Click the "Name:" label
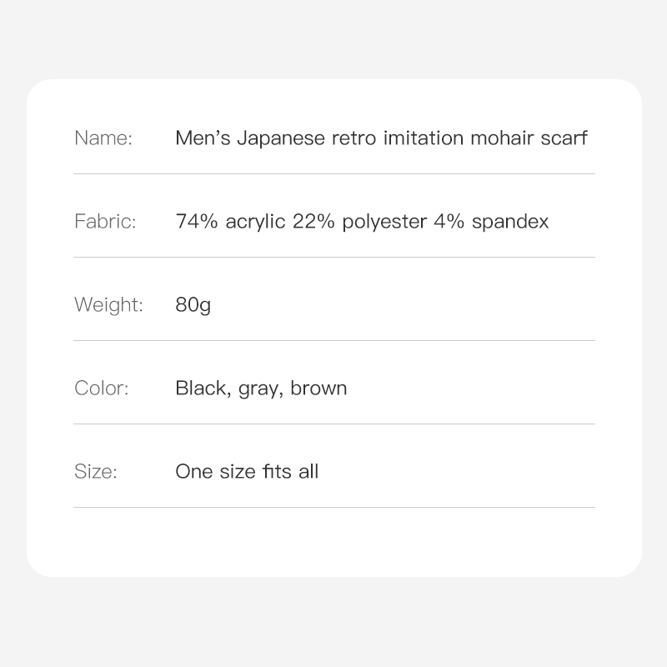Viewport: 667px width, 667px height. tap(103, 138)
